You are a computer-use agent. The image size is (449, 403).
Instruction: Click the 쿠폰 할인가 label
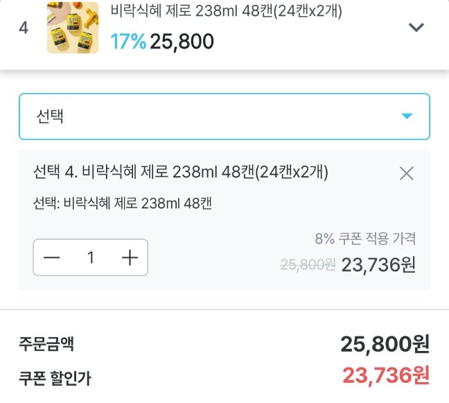[x=55, y=378]
